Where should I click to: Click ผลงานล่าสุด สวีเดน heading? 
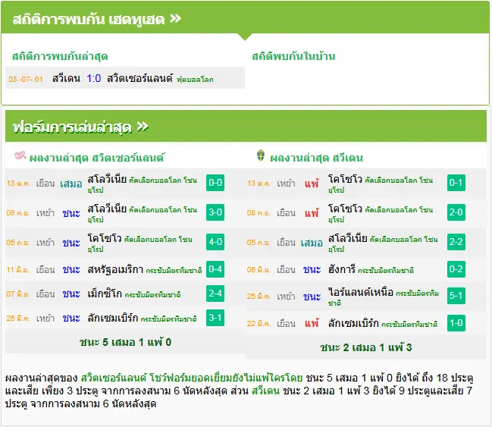(x=316, y=158)
